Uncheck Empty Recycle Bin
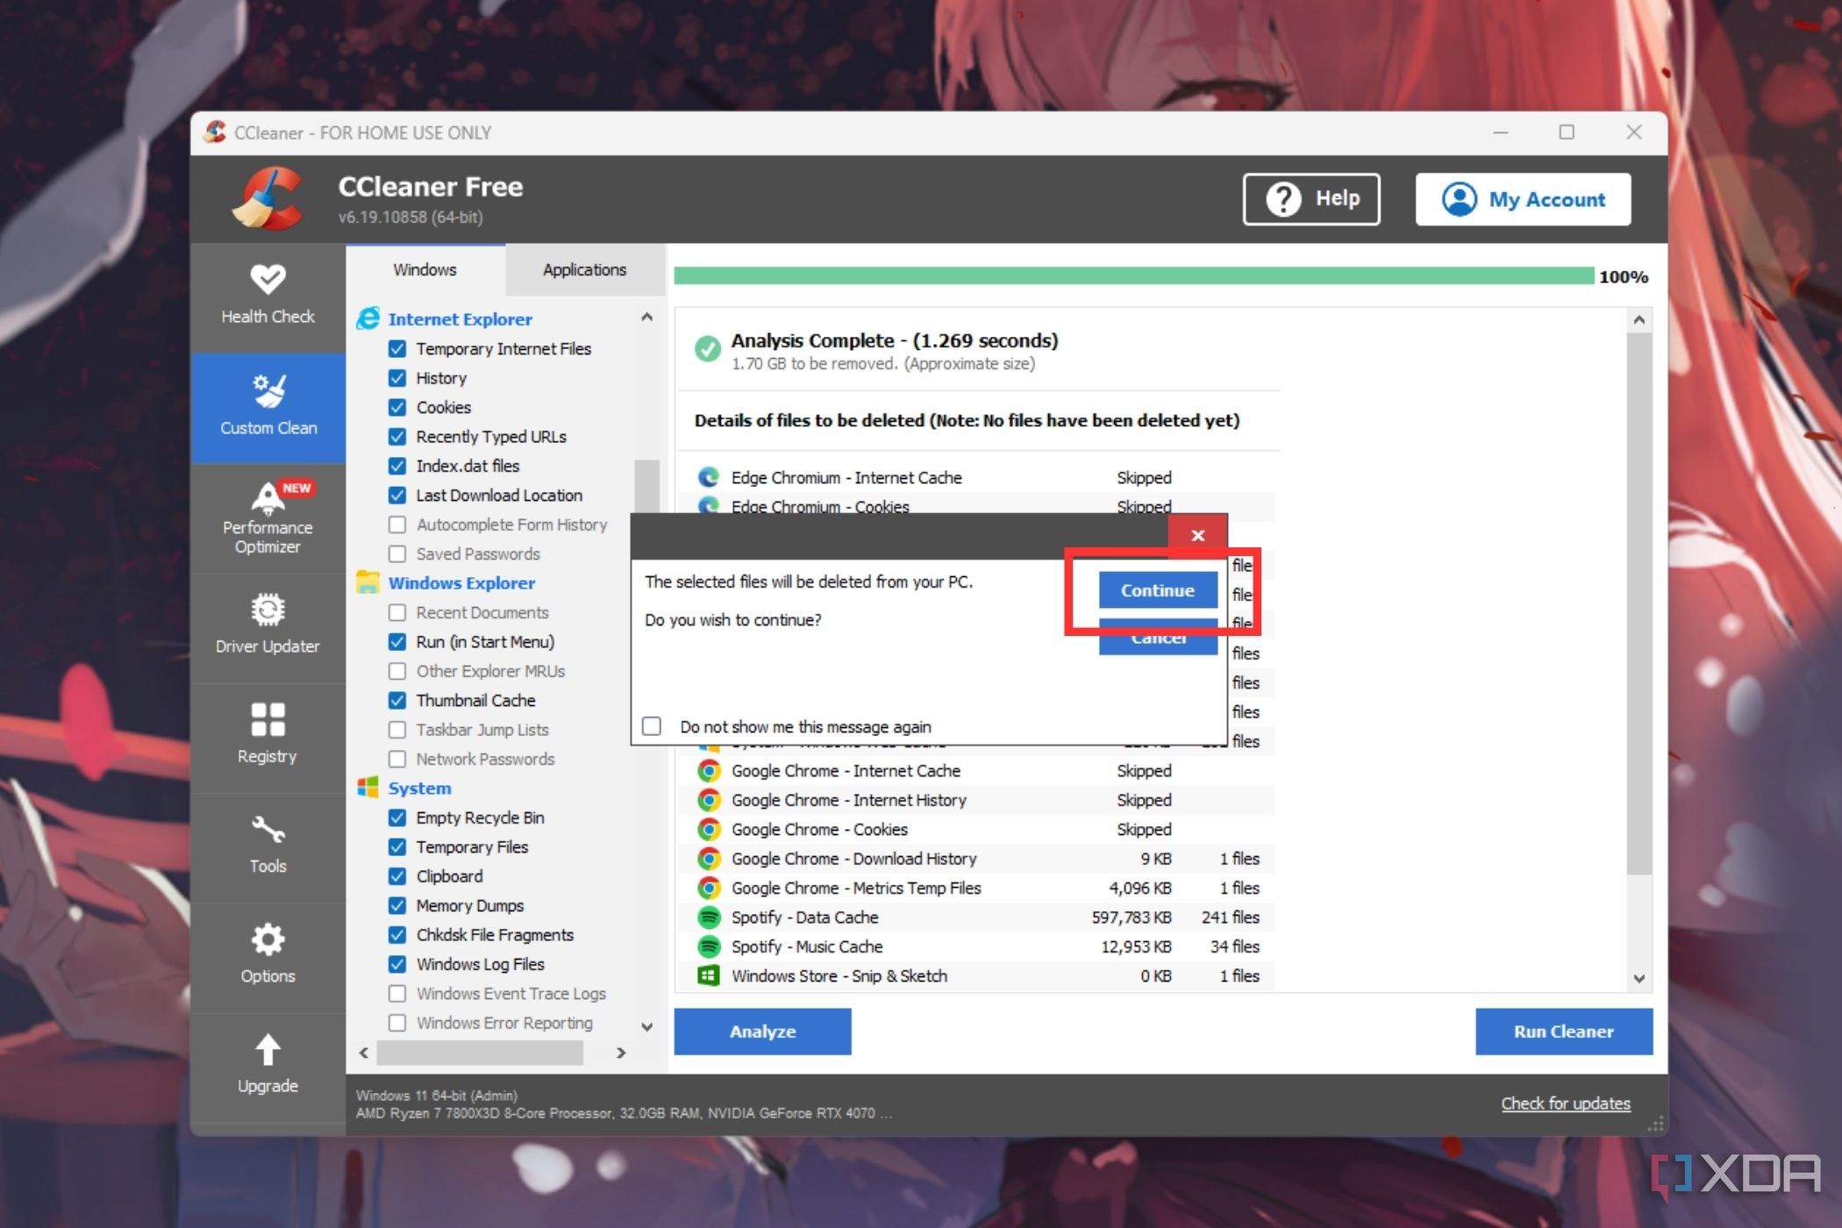This screenshot has height=1228, width=1842. (397, 817)
